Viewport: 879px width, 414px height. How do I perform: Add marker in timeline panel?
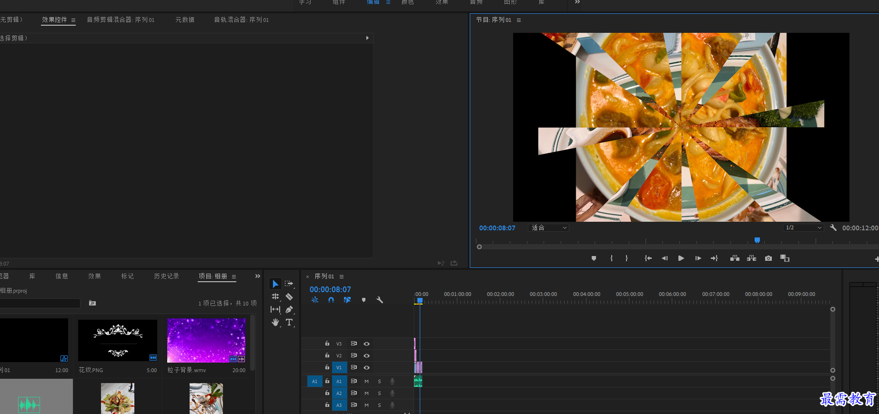[364, 300]
